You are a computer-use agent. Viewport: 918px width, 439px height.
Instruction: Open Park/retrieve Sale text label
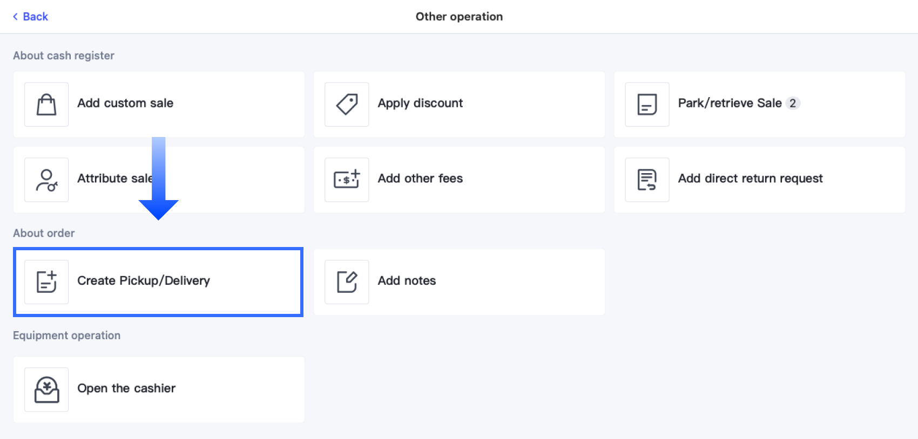click(x=730, y=103)
